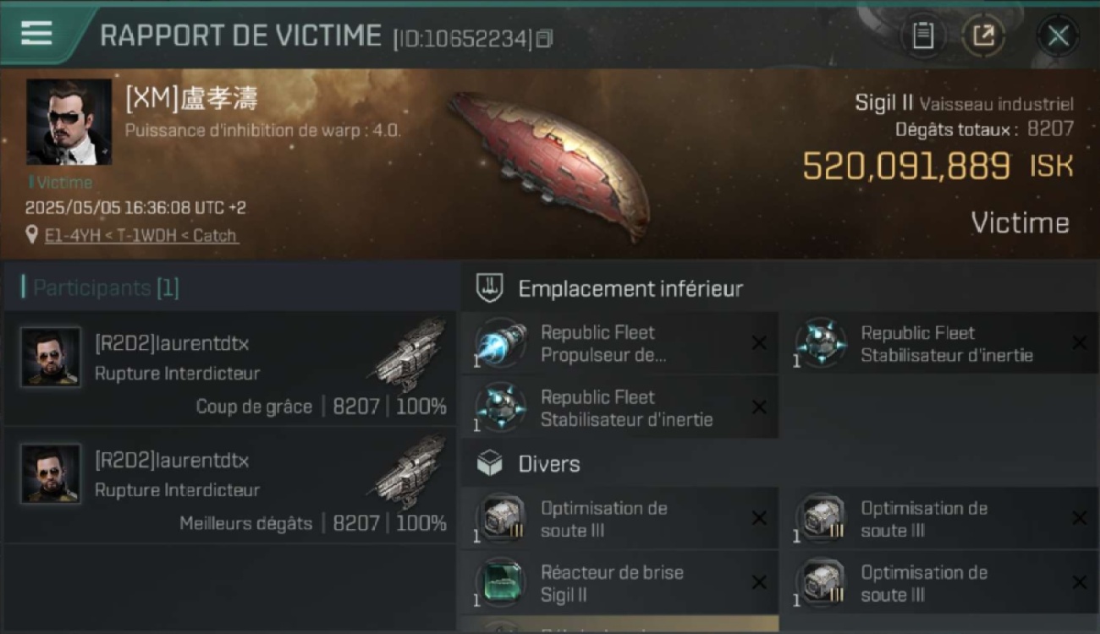Click left Republic Fleet Stabilisateur d'inertie icon
The width and height of the screenshot is (1100, 634).
pyautogui.click(x=501, y=408)
